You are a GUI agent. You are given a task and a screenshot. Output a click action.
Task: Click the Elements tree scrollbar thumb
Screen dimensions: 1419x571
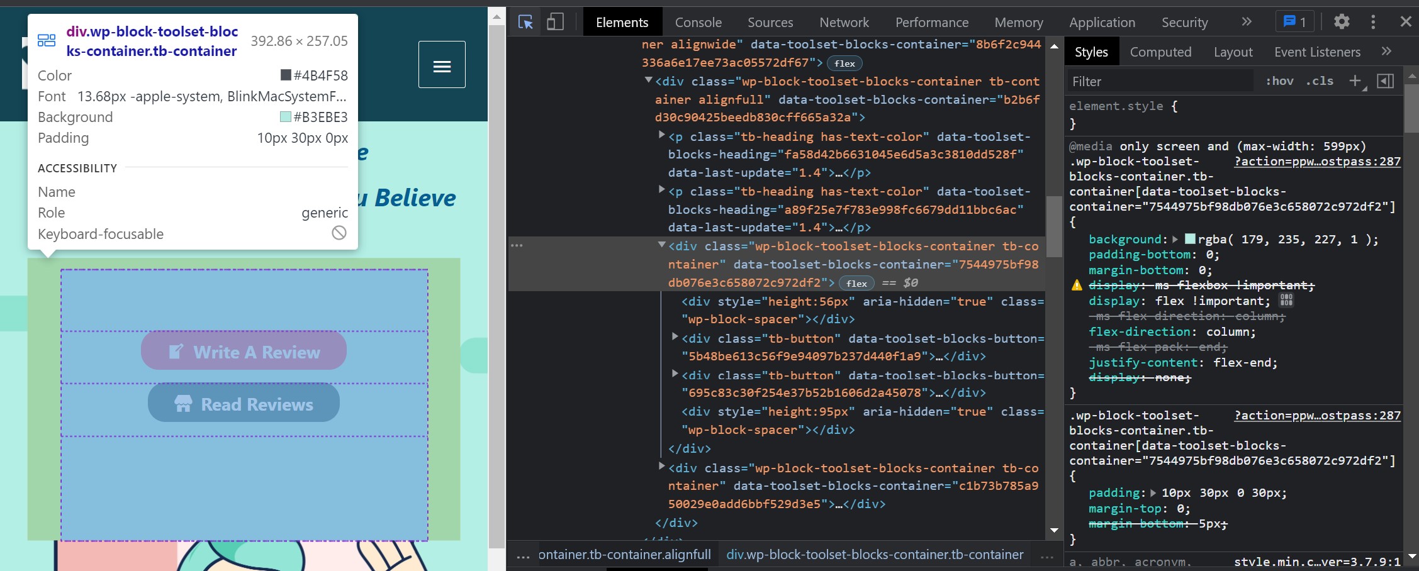pos(1054,226)
